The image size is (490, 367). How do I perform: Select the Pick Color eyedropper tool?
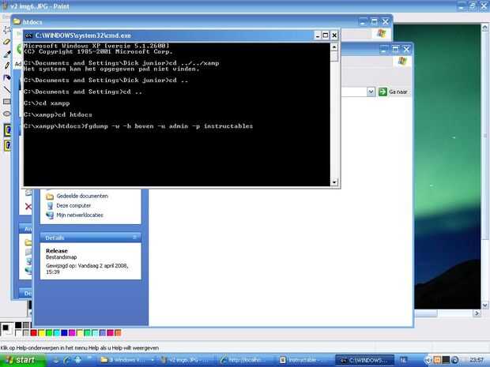point(6,54)
